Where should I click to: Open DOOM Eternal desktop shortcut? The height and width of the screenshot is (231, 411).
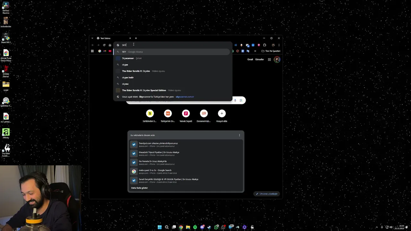(x=6, y=72)
